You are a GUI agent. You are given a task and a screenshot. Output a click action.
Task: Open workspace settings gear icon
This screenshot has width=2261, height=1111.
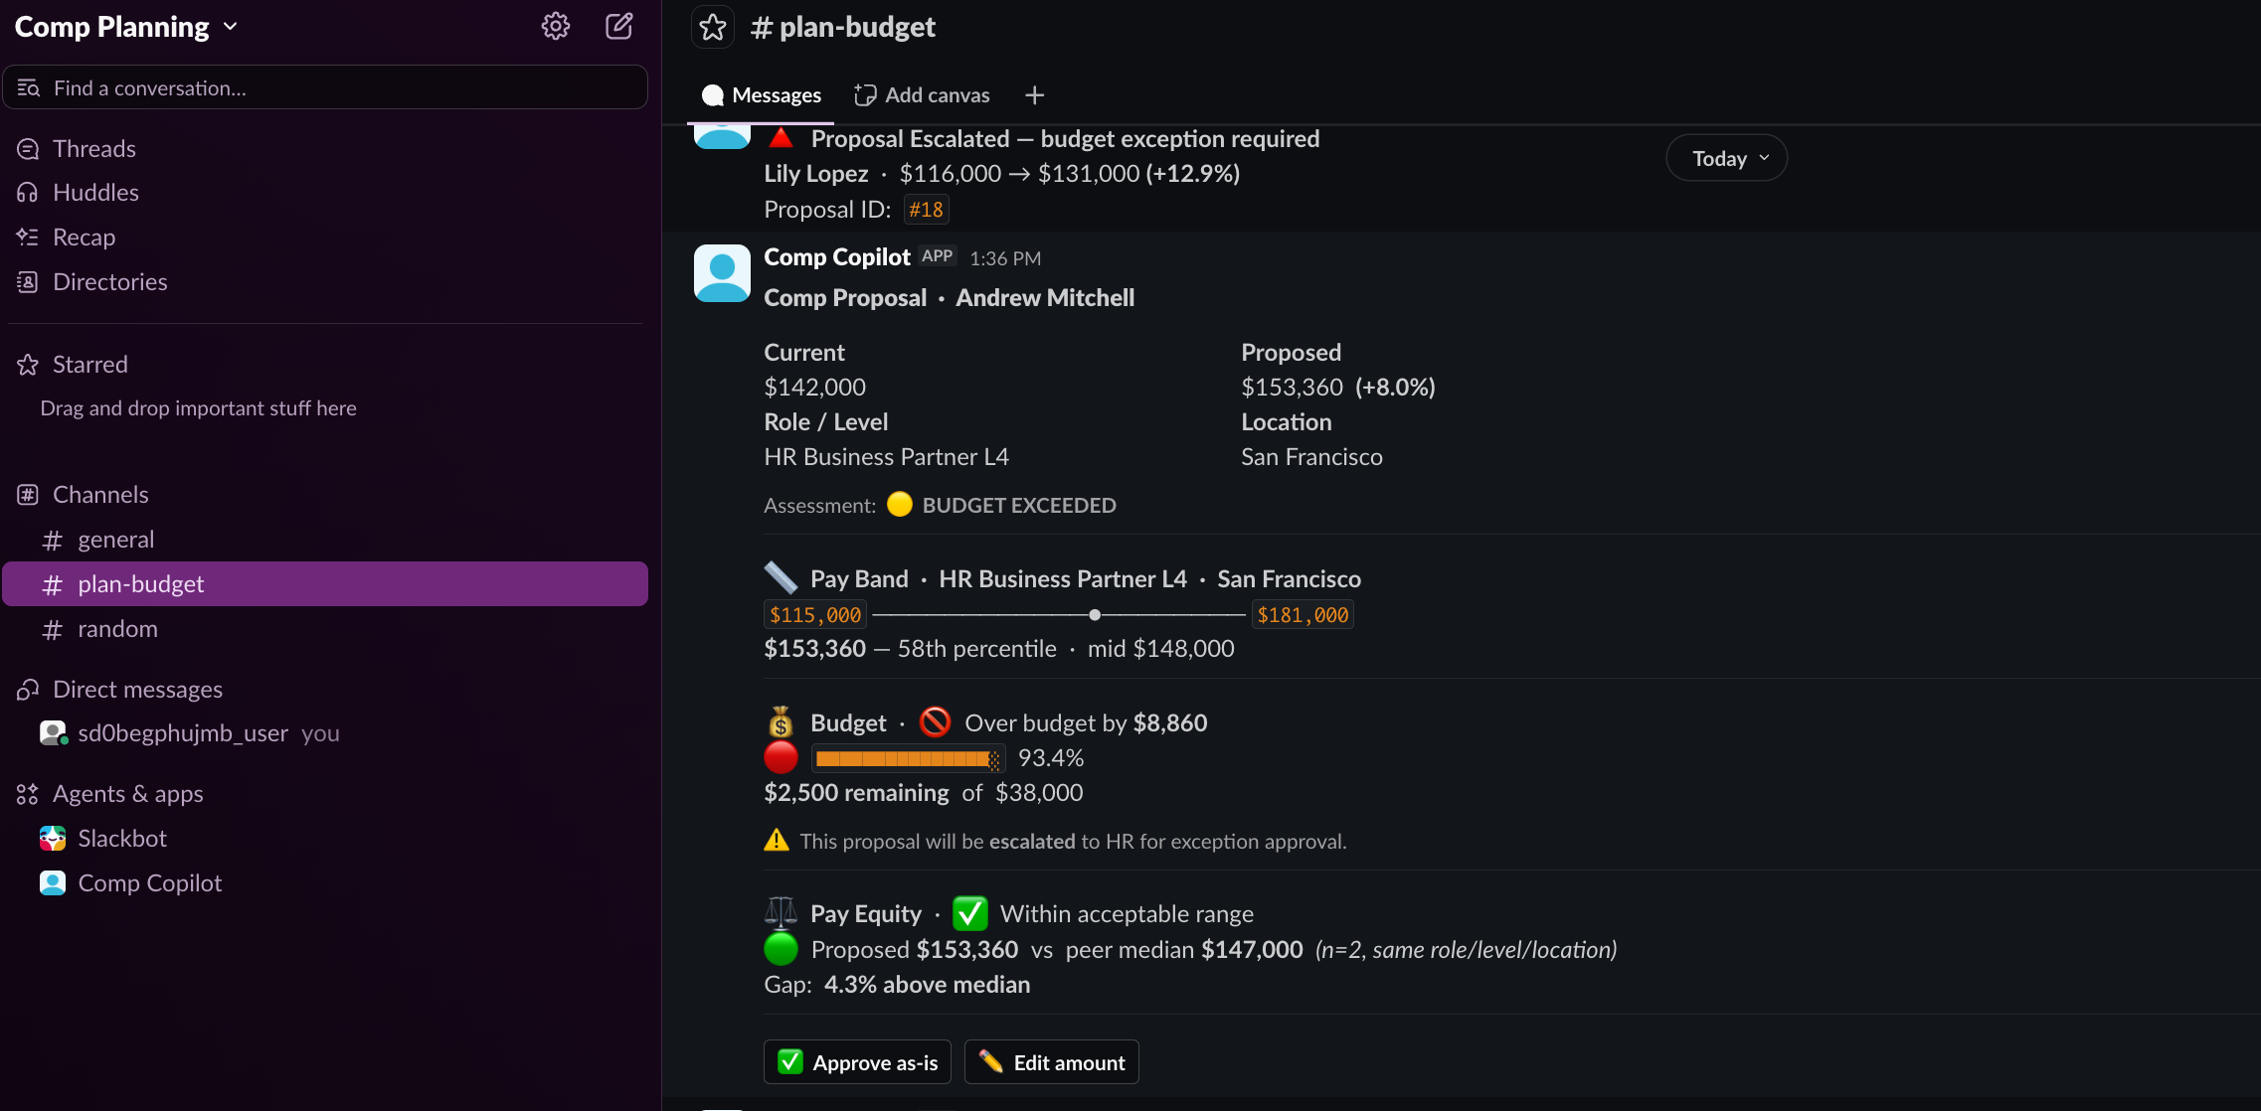pos(555,26)
